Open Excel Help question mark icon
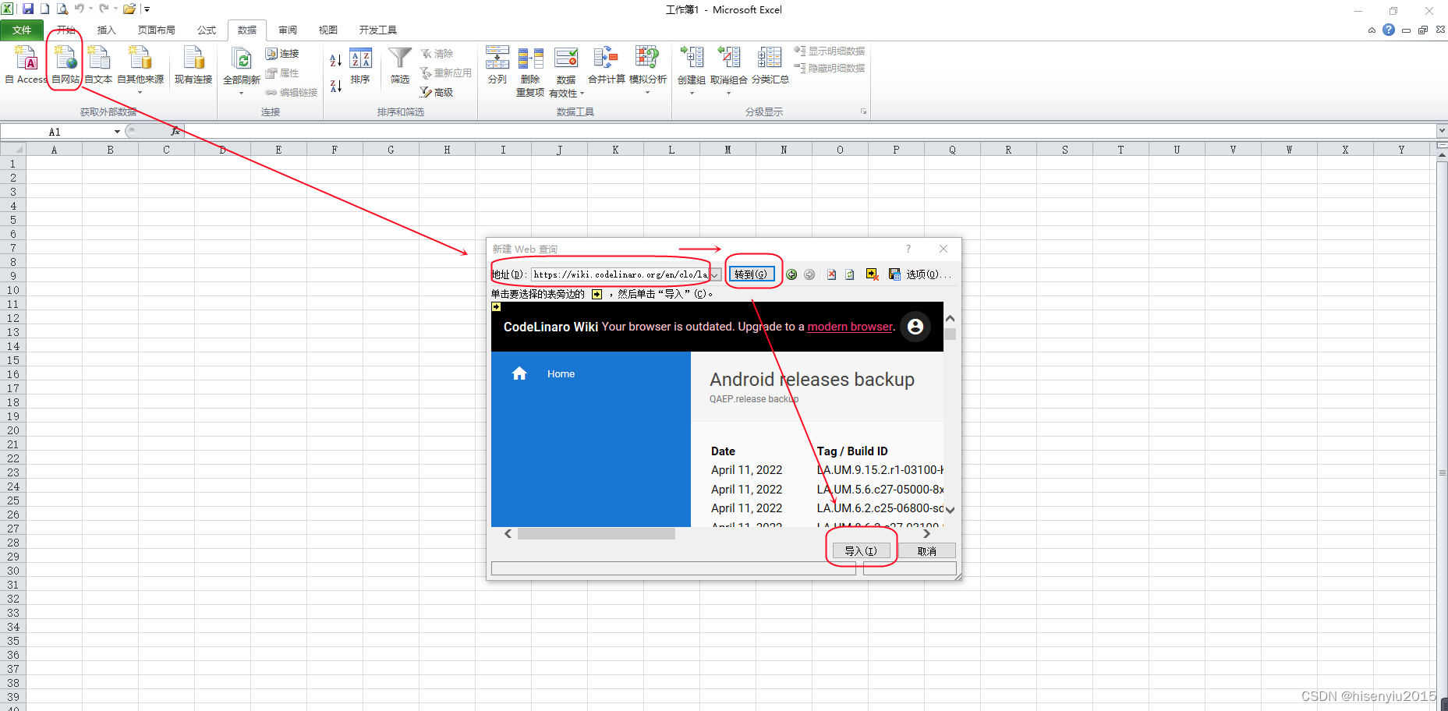 click(1389, 30)
